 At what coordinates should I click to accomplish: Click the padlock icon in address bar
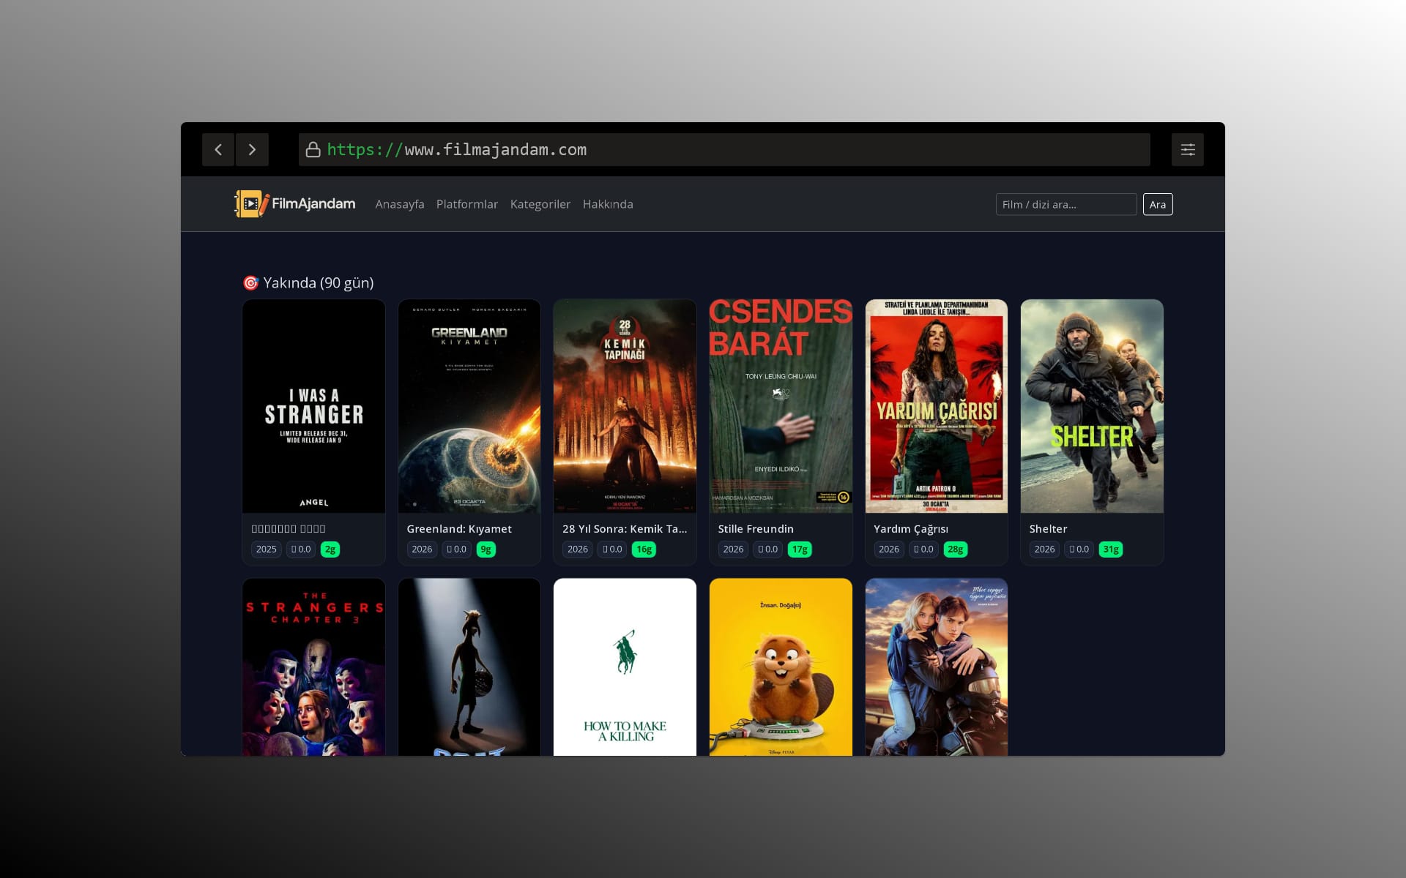pyautogui.click(x=313, y=150)
